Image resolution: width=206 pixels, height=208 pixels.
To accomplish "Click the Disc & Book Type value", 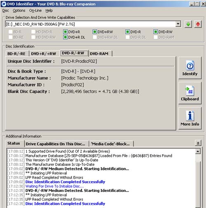I will pos(78,71).
